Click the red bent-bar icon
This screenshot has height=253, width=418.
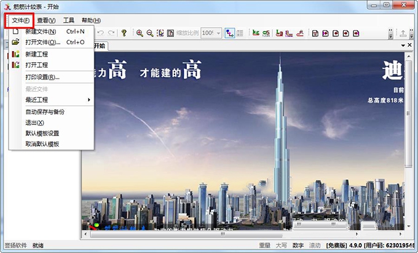[x=300, y=33]
